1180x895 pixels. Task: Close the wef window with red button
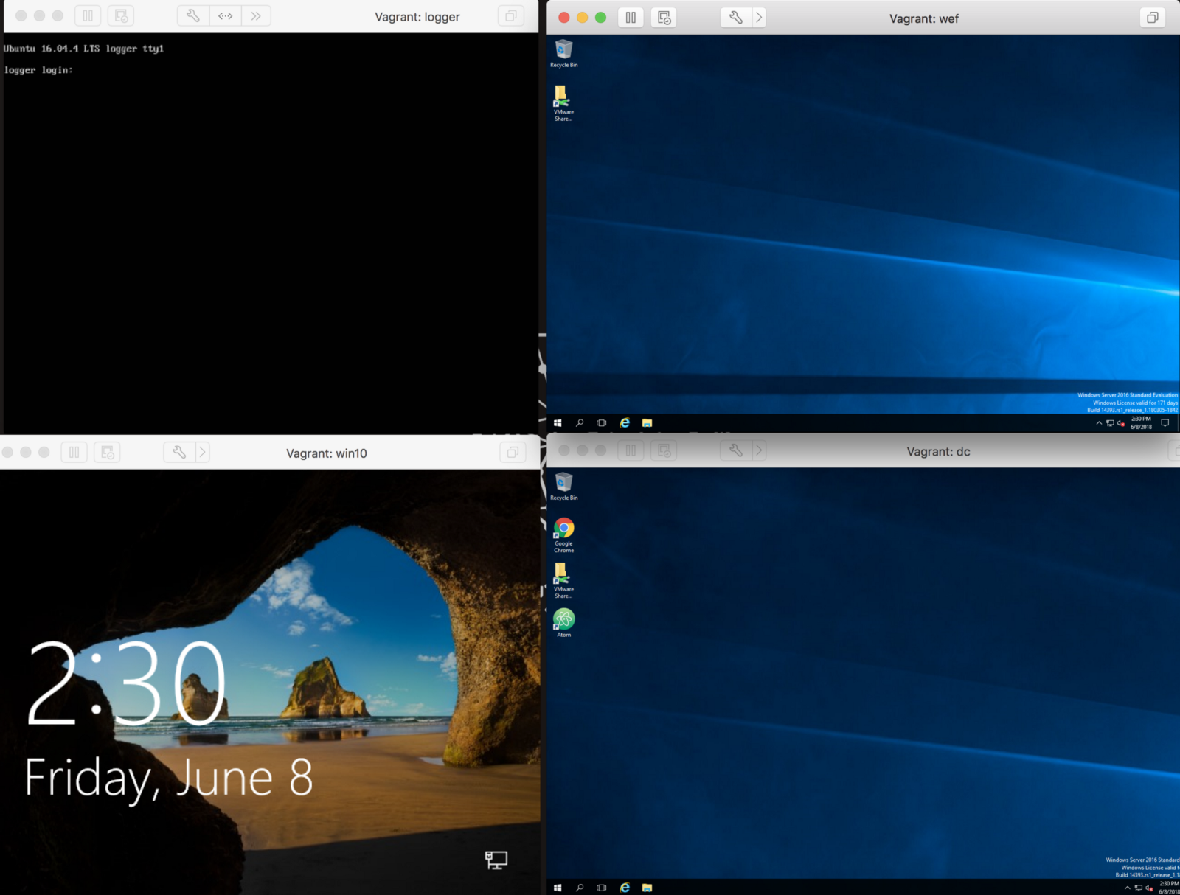click(564, 18)
